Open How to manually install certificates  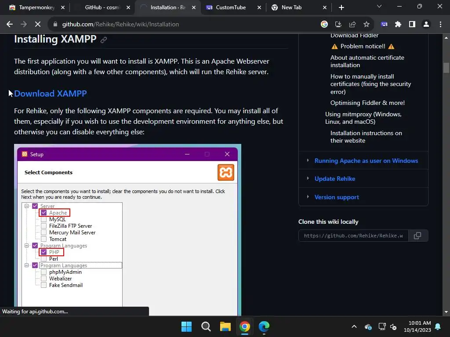click(x=370, y=84)
